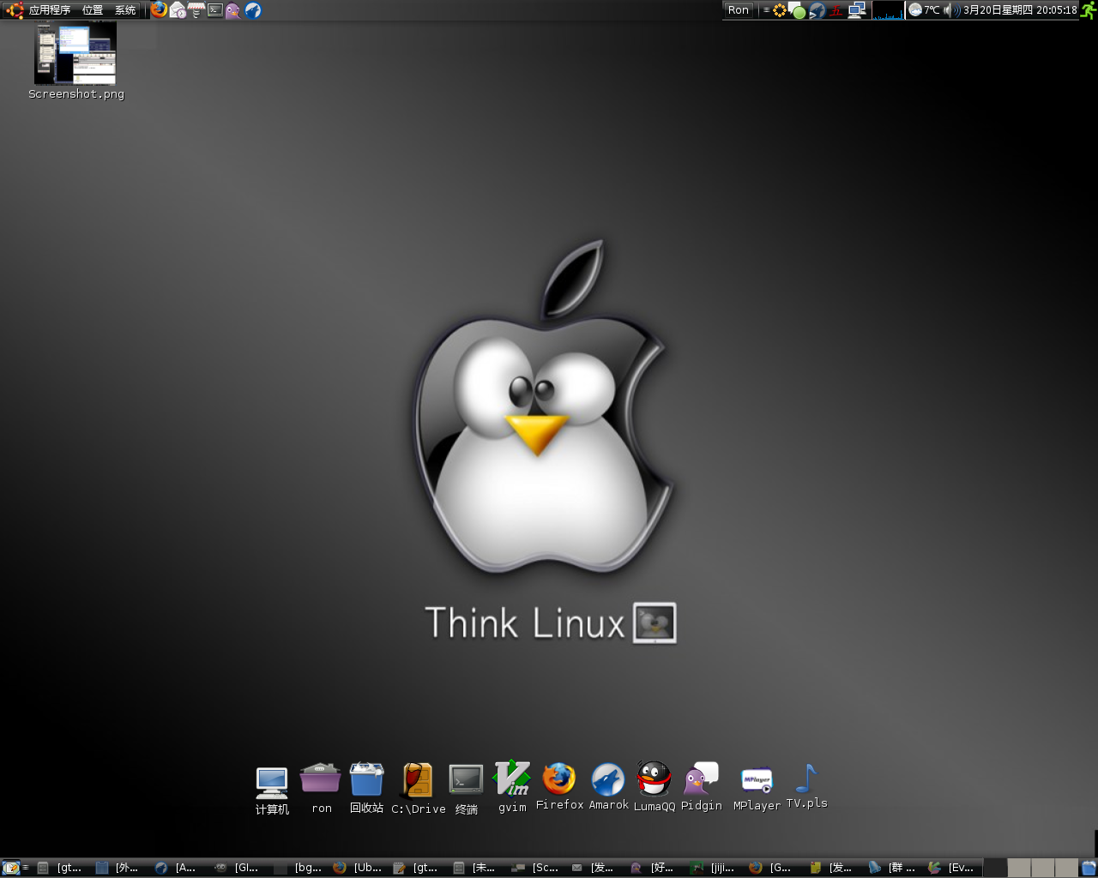Open the network monitor tray icon
The image size is (1098, 878).
click(x=856, y=10)
